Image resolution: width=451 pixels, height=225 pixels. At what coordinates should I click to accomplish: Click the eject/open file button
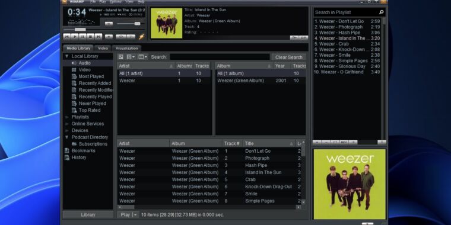(109, 37)
